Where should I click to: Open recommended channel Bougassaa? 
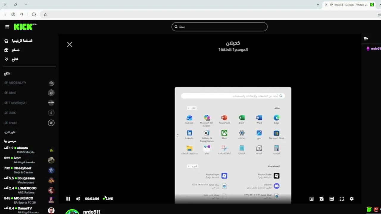click(29, 180)
